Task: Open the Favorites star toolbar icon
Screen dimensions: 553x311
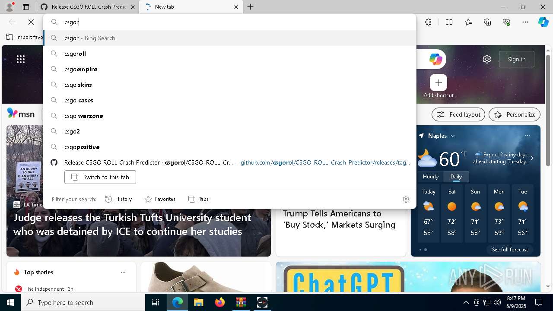Action: click(468, 22)
